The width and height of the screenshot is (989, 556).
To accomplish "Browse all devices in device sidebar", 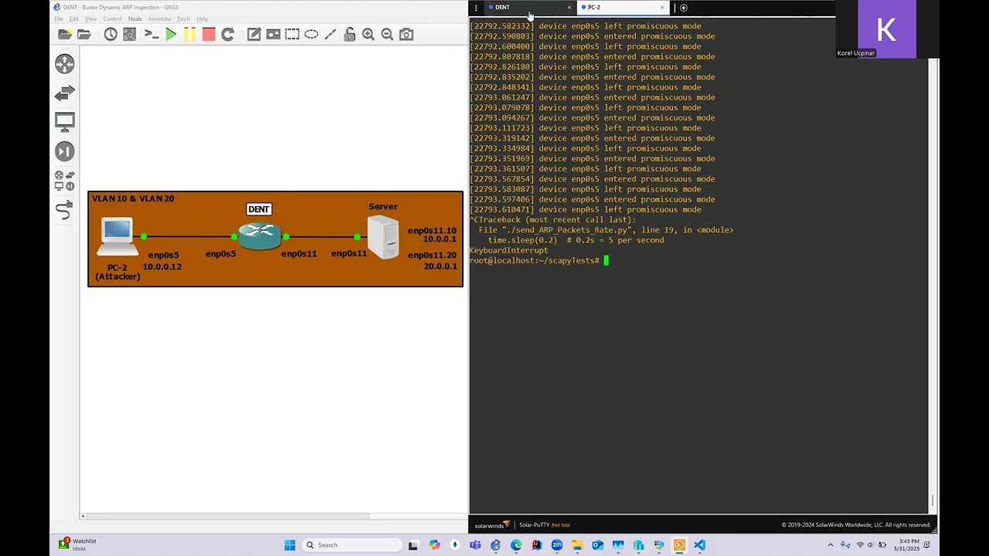I will (x=65, y=181).
